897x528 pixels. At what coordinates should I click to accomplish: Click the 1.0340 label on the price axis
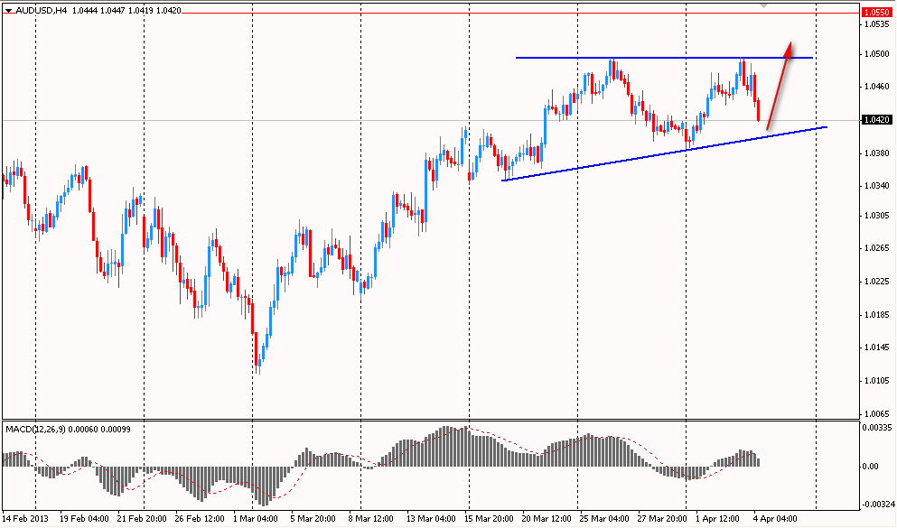click(877, 186)
